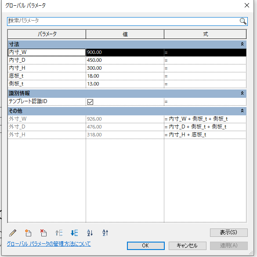Click the OK button
The image size is (257, 257).
click(x=146, y=246)
